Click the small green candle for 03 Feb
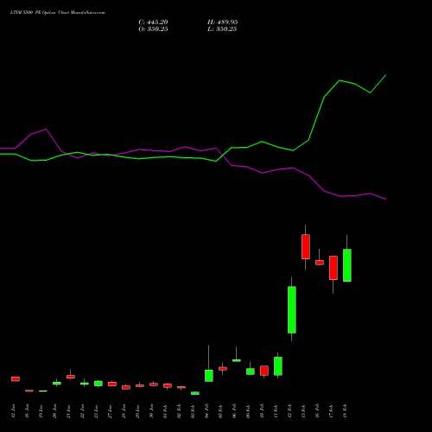This screenshot has height=432, width=432. tap(195, 393)
